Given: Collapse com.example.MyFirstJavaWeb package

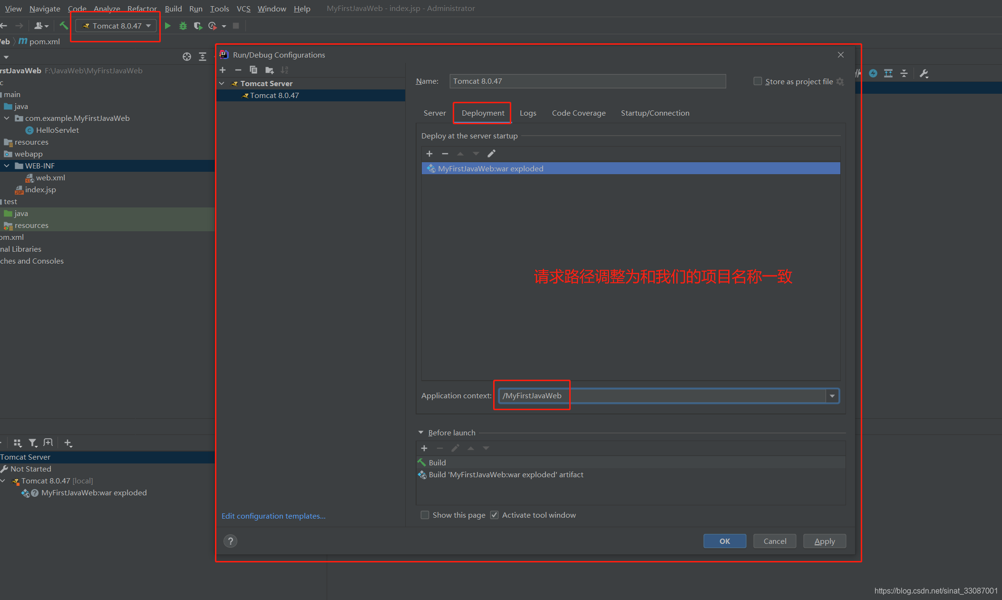Looking at the screenshot, I should click(7, 118).
